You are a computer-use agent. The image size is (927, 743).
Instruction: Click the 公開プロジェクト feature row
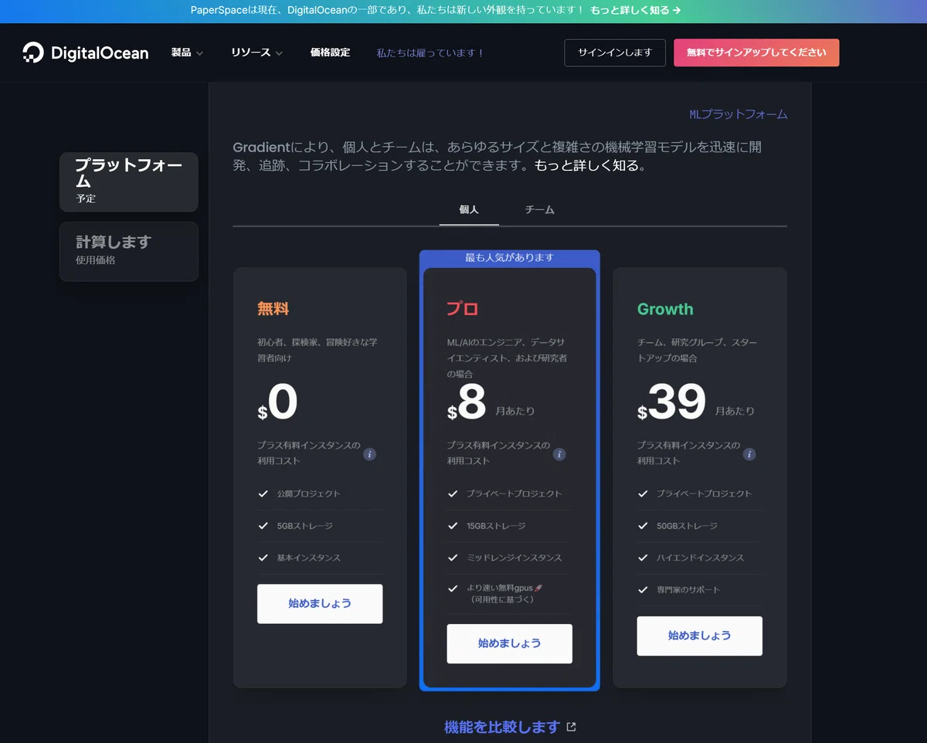click(320, 494)
